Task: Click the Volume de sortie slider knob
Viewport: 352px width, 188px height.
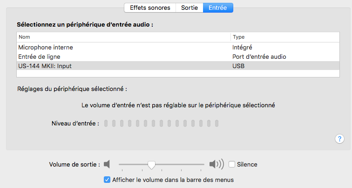Action: [151, 165]
